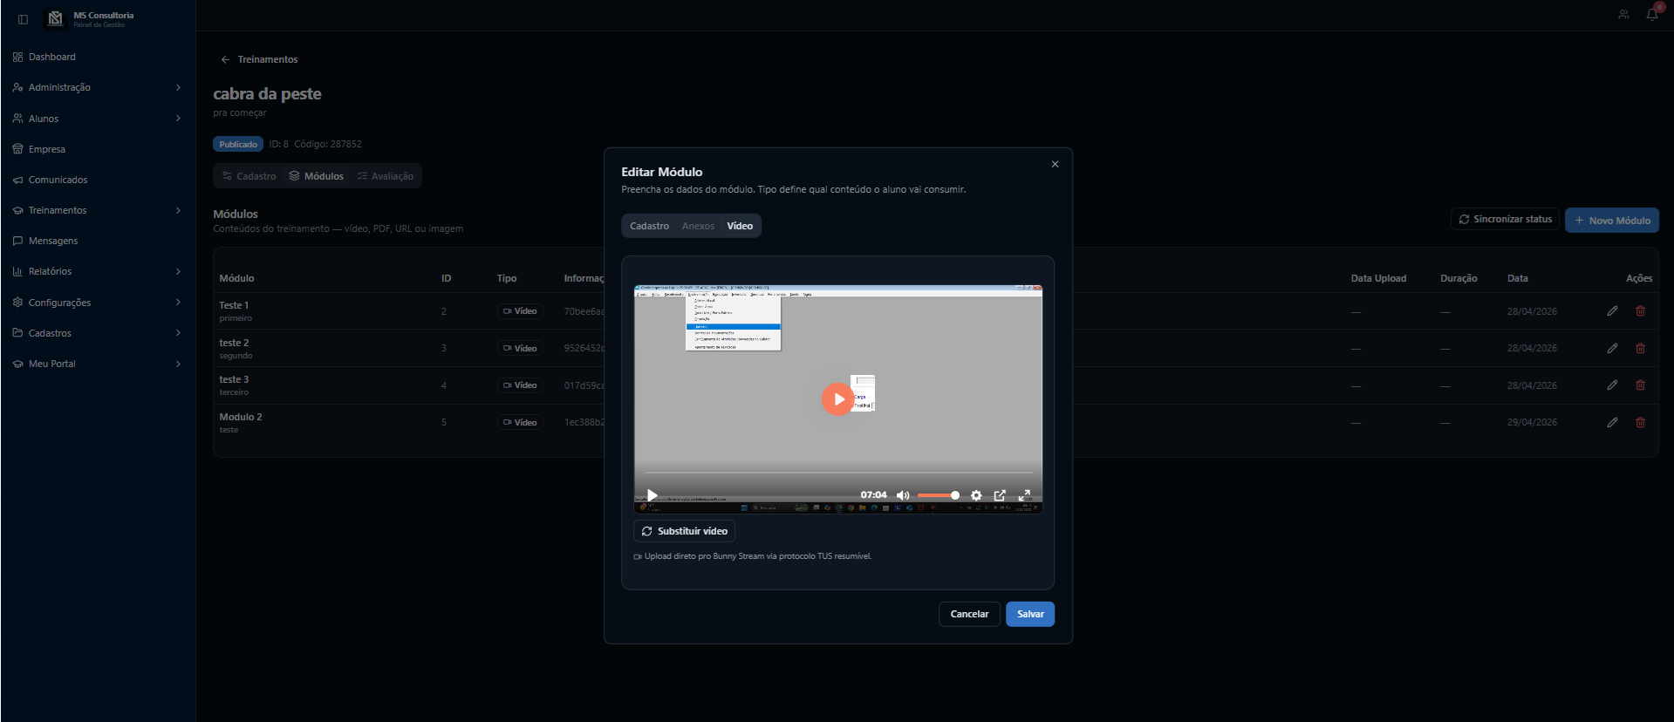Mute the video volume icon
The width and height of the screenshot is (1674, 722).
903,495
